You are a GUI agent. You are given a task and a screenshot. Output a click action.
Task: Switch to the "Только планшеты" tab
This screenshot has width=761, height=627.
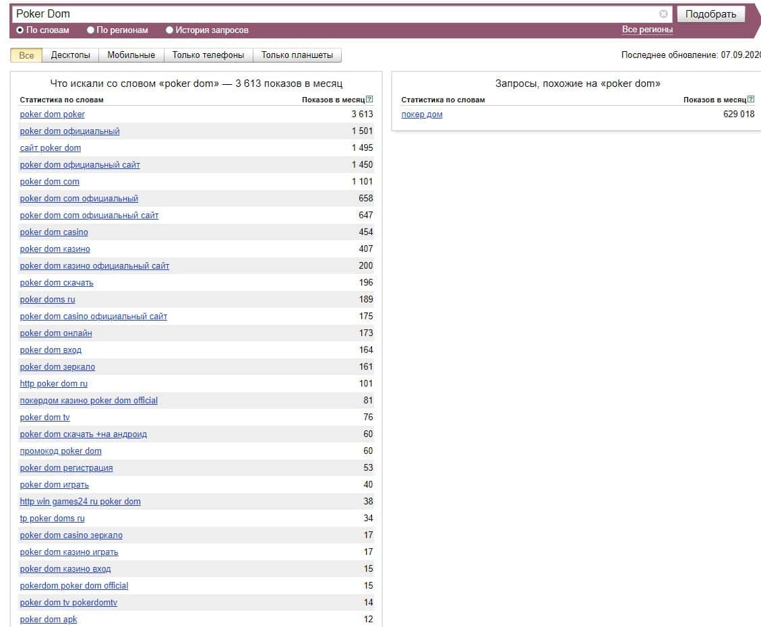point(297,55)
